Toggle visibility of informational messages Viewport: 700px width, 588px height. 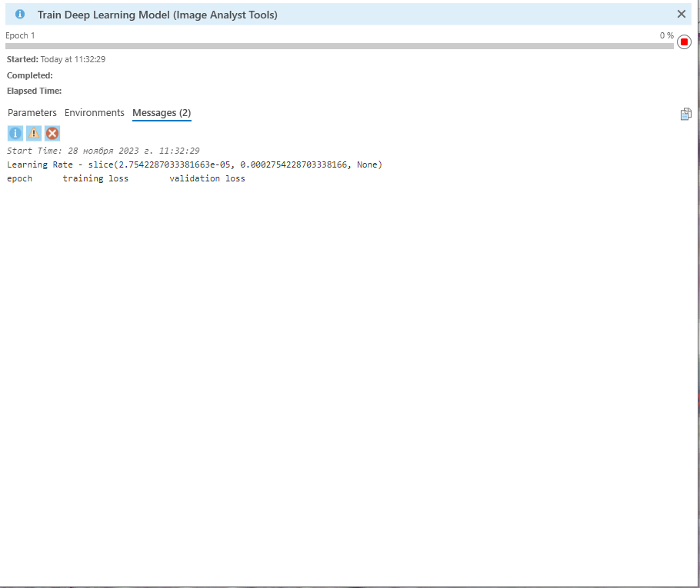[15, 133]
